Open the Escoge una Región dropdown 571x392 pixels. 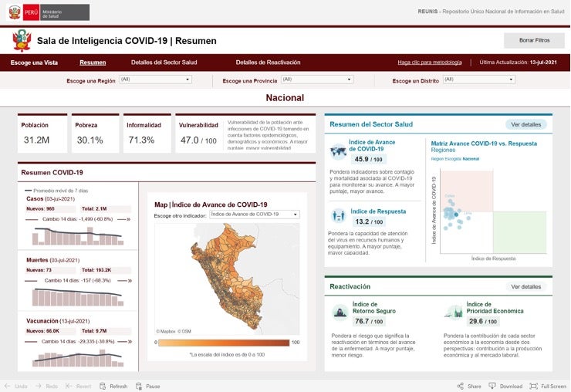tap(156, 79)
